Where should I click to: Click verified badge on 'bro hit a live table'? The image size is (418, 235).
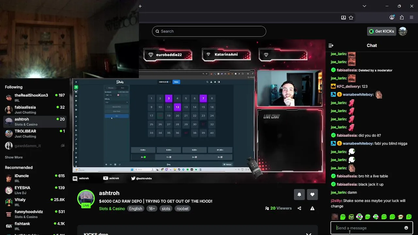[x=333, y=176]
